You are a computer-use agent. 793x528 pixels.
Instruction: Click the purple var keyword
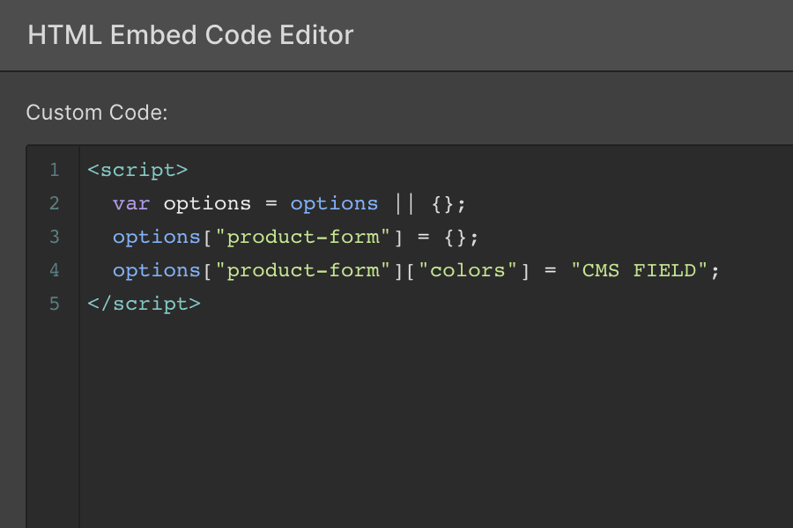[131, 203]
